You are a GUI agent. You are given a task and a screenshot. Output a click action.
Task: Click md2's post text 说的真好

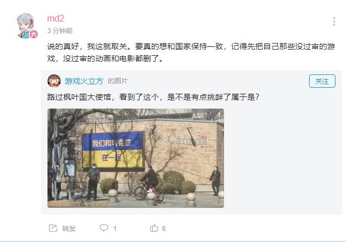click(x=191, y=52)
